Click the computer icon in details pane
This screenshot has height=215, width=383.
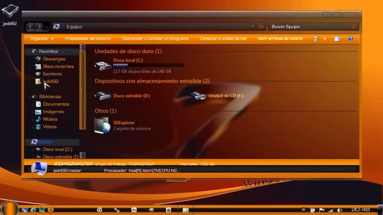[39, 168]
